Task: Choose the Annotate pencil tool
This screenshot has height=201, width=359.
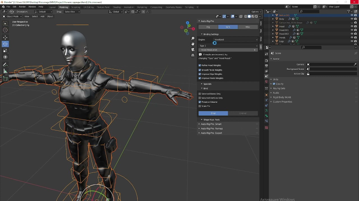Action: 5,64
